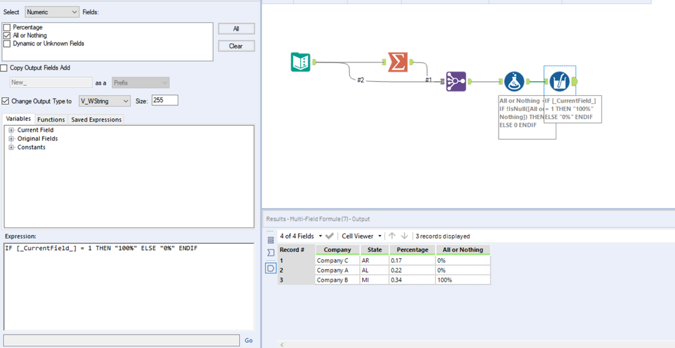675x348 pixels.
Task: Select the purple Join Multiple tool node
Action: [x=456, y=81]
